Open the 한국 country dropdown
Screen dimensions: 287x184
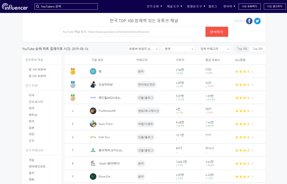click(179, 49)
